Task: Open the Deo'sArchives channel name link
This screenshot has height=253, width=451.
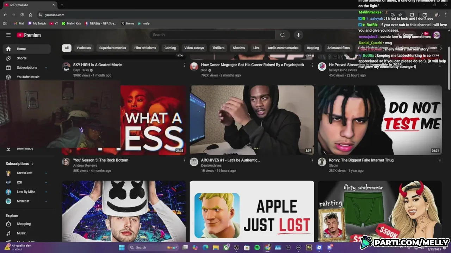Action: coord(211,166)
